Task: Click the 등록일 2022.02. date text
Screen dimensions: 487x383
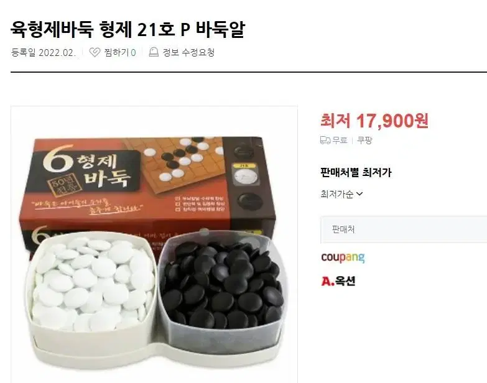Action: pos(44,52)
